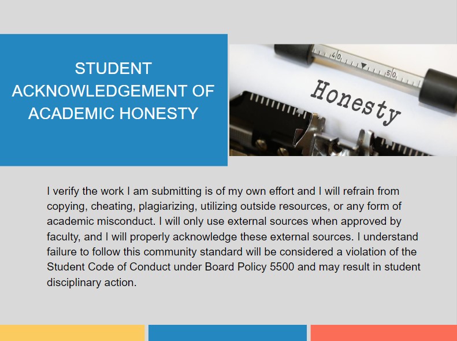Click the number 50 on typewriter ruler
Viewport: 457px width, 341px height.
click(x=391, y=74)
